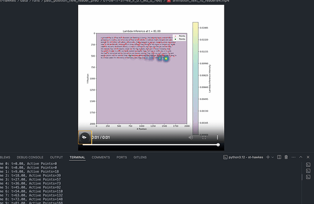The width and height of the screenshot is (314, 204).
Task: Switch to the DEBUG CONSOLE panel tab
Action: (x=30, y=157)
